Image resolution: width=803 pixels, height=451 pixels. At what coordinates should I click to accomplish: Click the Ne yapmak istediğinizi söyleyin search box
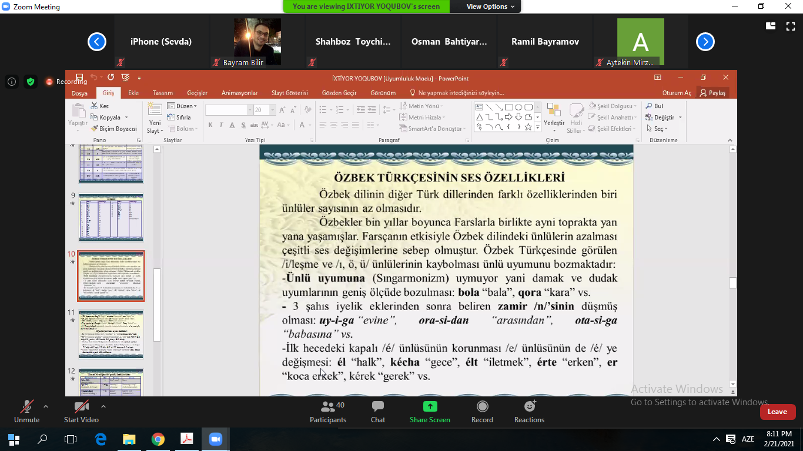point(457,93)
